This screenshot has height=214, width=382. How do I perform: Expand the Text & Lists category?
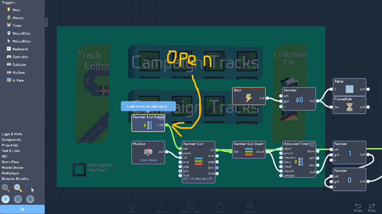(11, 151)
